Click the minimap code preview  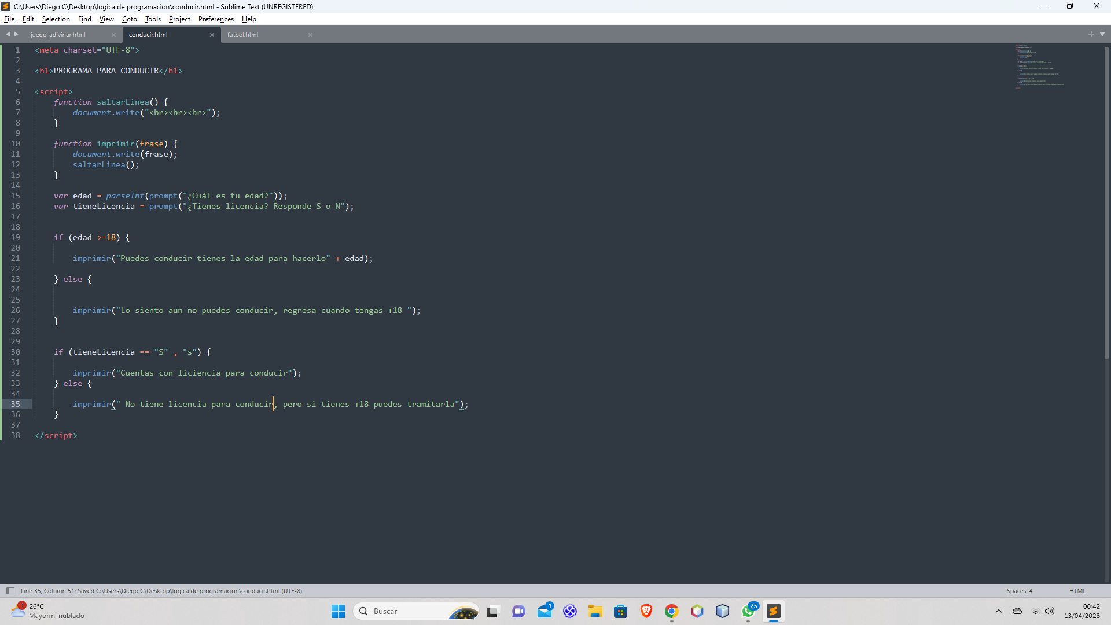[1039, 66]
